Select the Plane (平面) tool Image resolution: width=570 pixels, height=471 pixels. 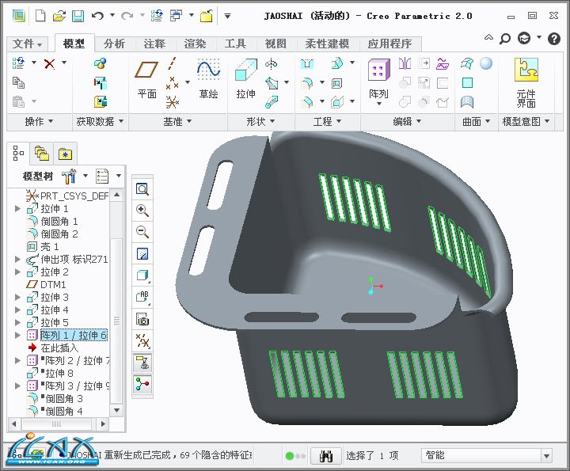[x=147, y=79]
